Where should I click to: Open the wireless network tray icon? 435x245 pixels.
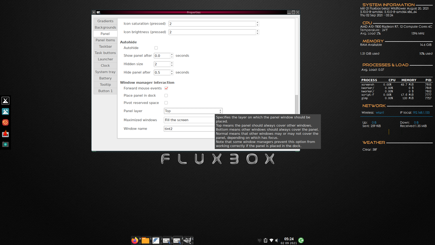click(x=272, y=240)
